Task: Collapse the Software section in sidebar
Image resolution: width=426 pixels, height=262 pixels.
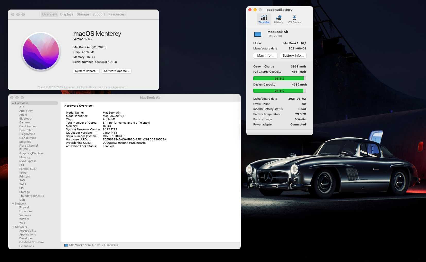Action: click(x=13, y=227)
